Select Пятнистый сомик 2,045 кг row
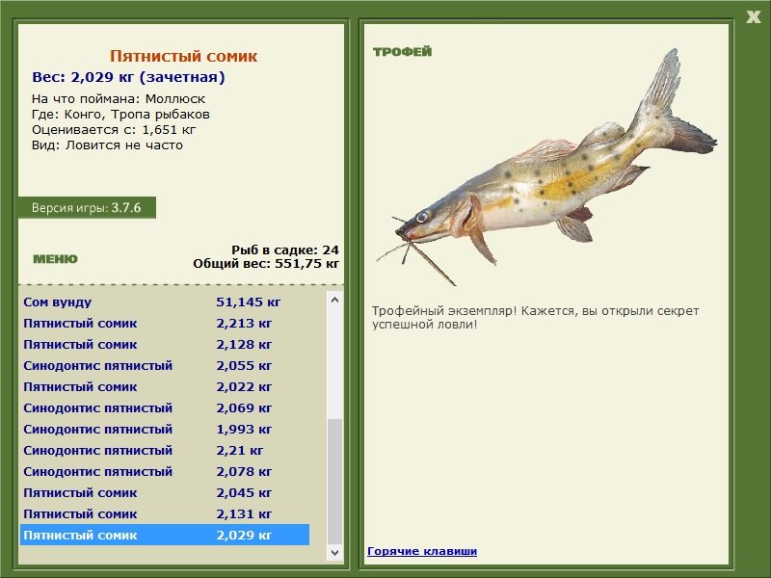 click(165, 492)
